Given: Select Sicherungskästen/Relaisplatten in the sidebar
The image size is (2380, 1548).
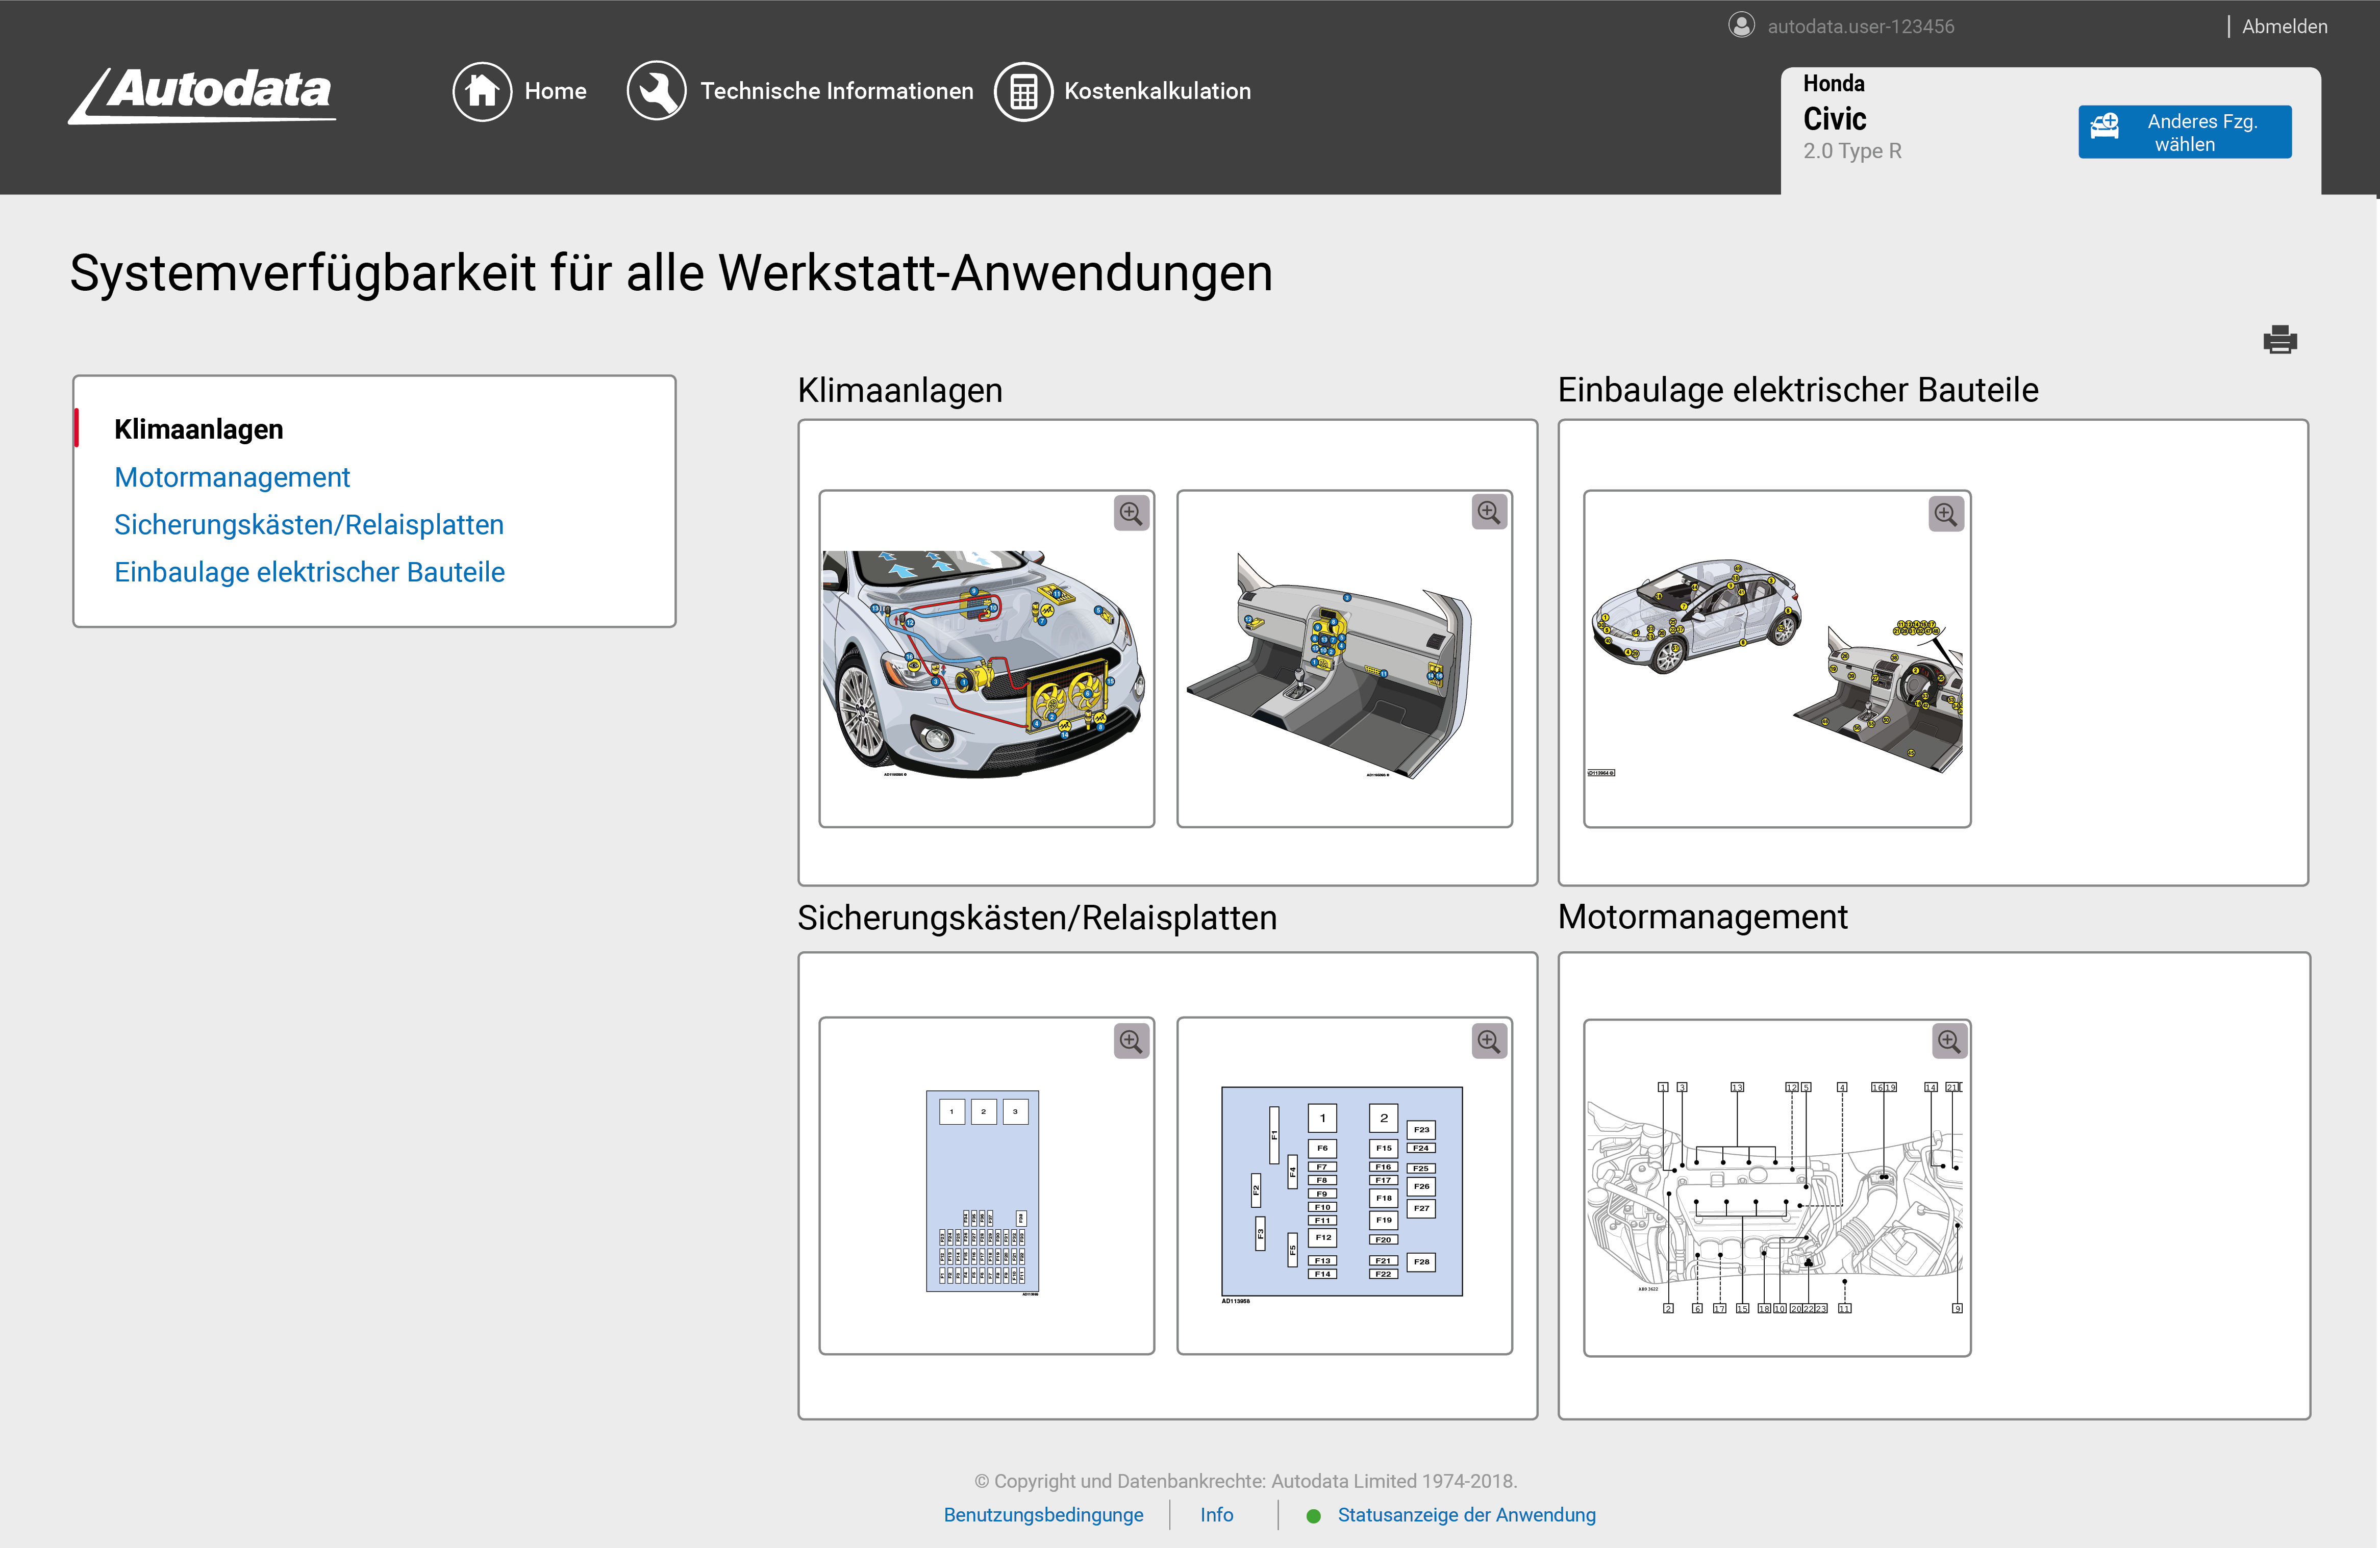Looking at the screenshot, I should 309,524.
